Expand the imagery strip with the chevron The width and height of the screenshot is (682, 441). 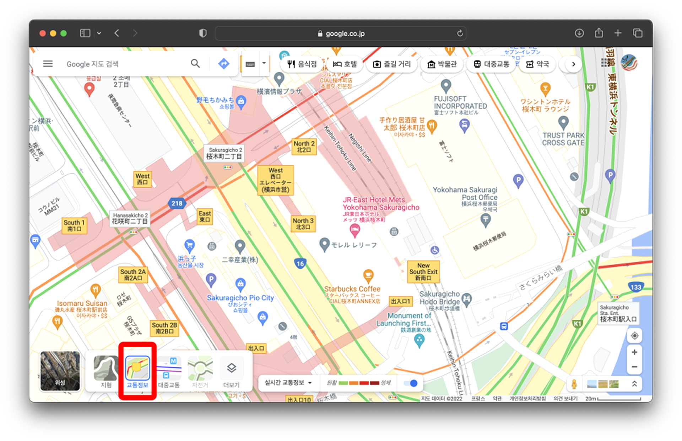pyautogui.click(x=634, y=384)
